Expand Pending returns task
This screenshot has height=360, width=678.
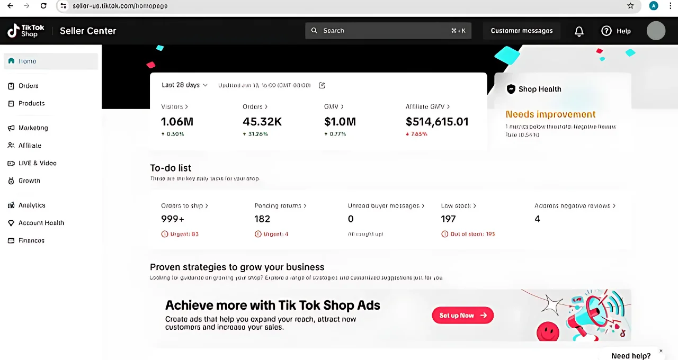pyautogui.click(x=280, y=205)
